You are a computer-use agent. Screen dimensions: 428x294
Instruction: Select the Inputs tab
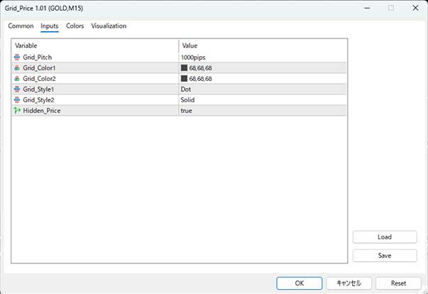pyautogui.click(x=50, y=26)
